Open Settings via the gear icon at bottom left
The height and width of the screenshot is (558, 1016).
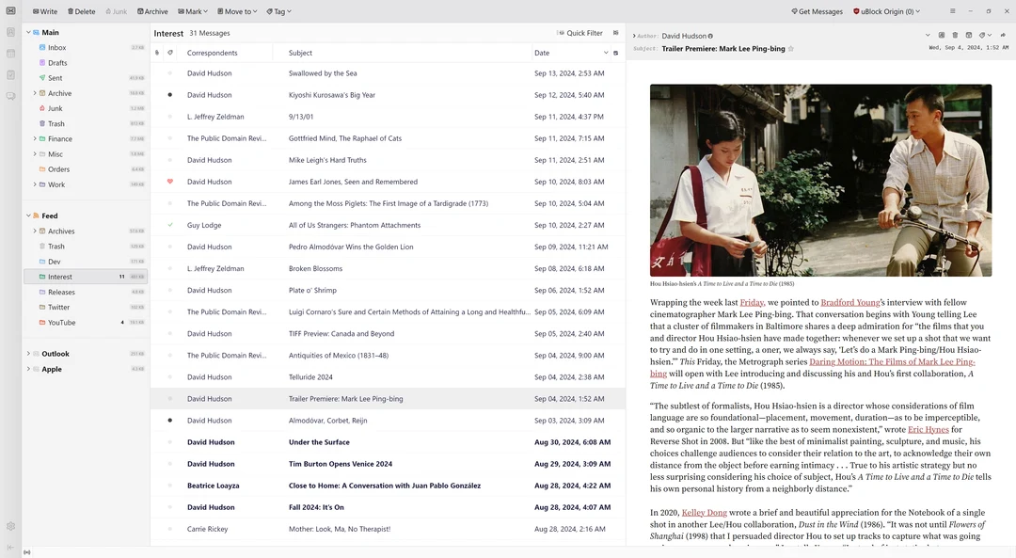(x=10, y=526)
